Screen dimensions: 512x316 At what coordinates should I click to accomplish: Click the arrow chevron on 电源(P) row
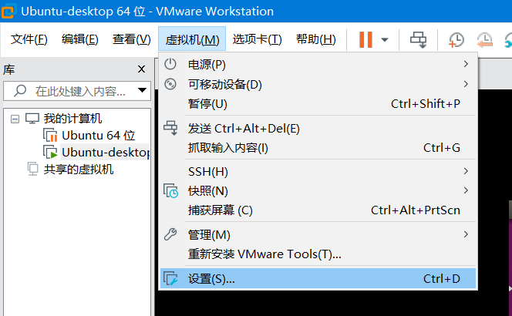(466, 64)
